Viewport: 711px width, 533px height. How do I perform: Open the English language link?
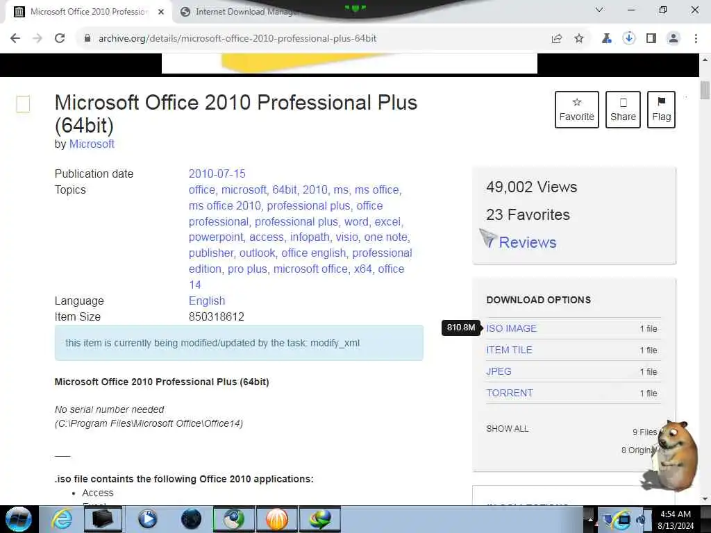(x=207, y=301)
